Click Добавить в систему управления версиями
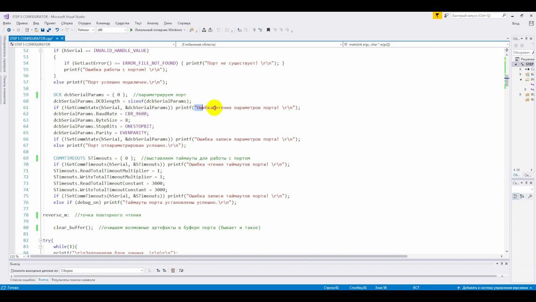The image size is (536, 302). click(x=495, y=288)
